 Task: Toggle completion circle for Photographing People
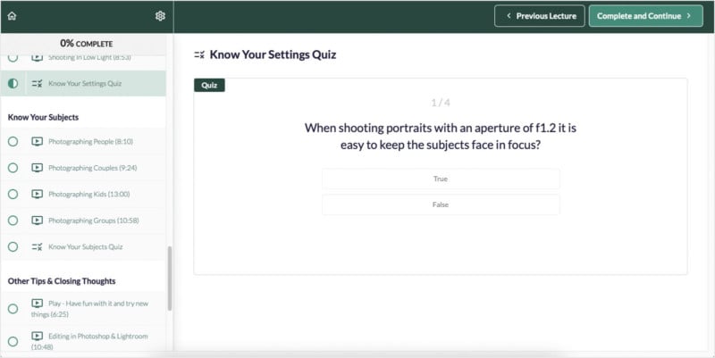(x=13, y=141)
